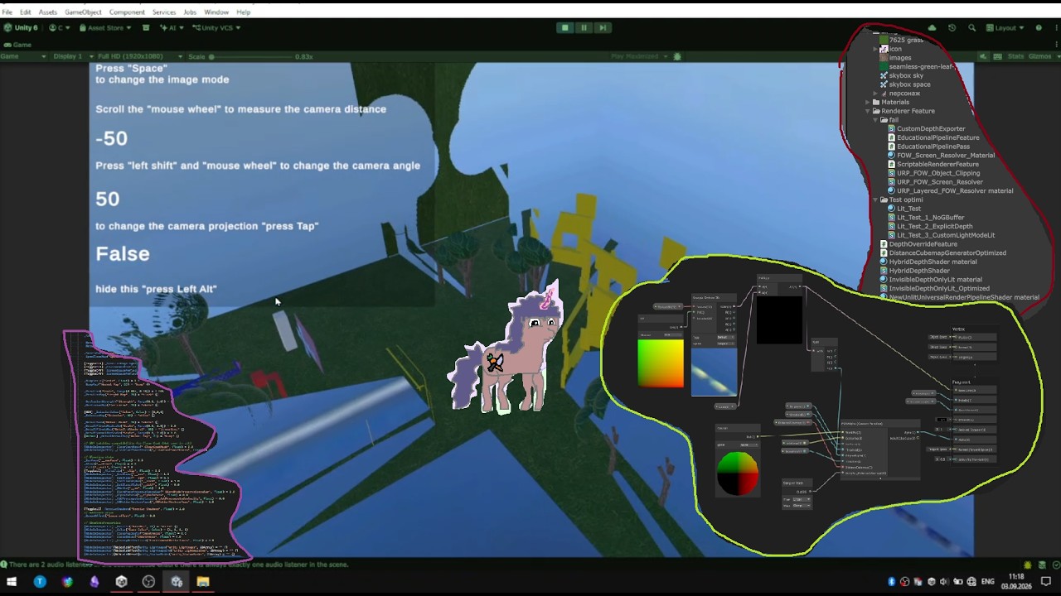Screen dimensions: 1061x596
Task: Open File Explorer from the taskbar
Action: coord(203,582)
